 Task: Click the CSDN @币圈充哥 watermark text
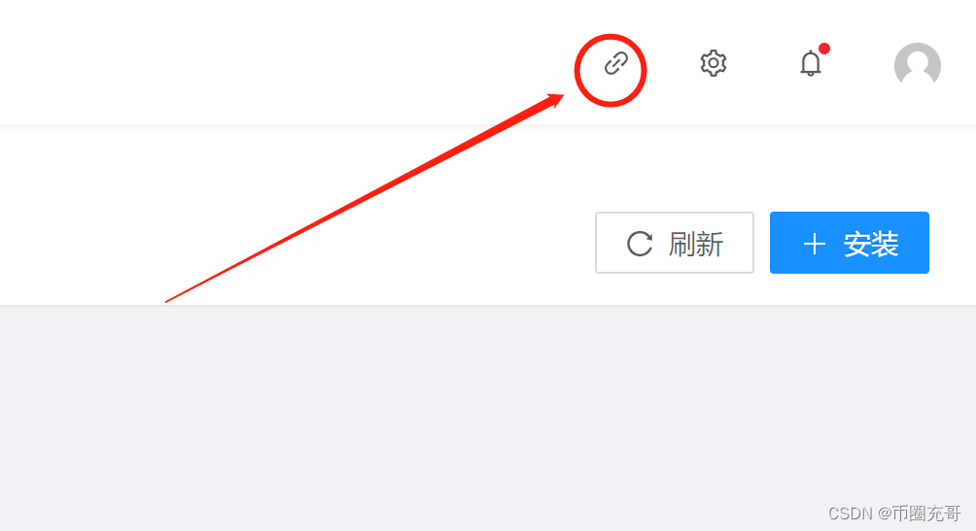(894, 513)
